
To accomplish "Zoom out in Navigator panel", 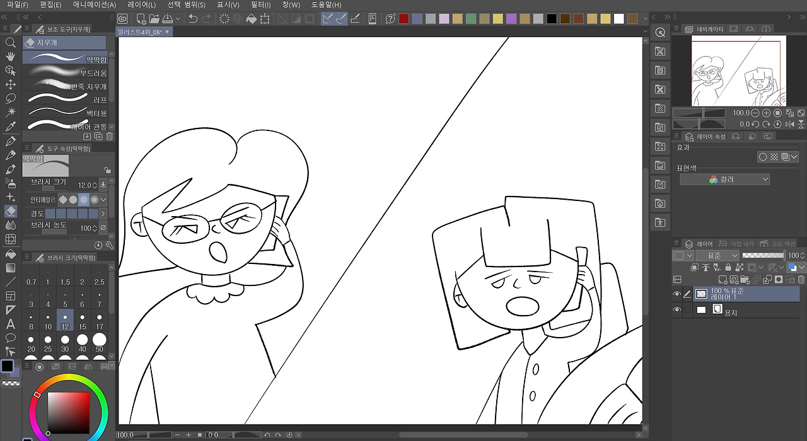I will [x=755, y=113].
